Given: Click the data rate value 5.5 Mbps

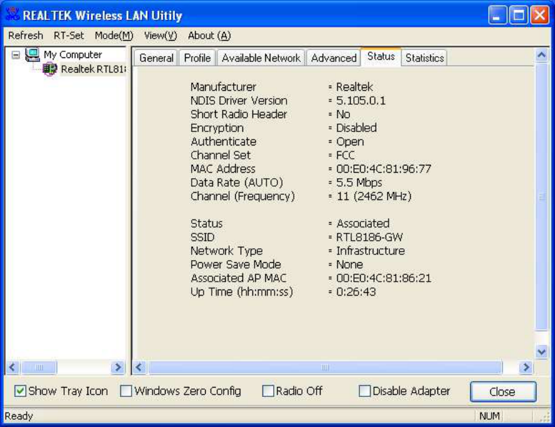Looking at the screenshot, I should (x=359, y=183).
